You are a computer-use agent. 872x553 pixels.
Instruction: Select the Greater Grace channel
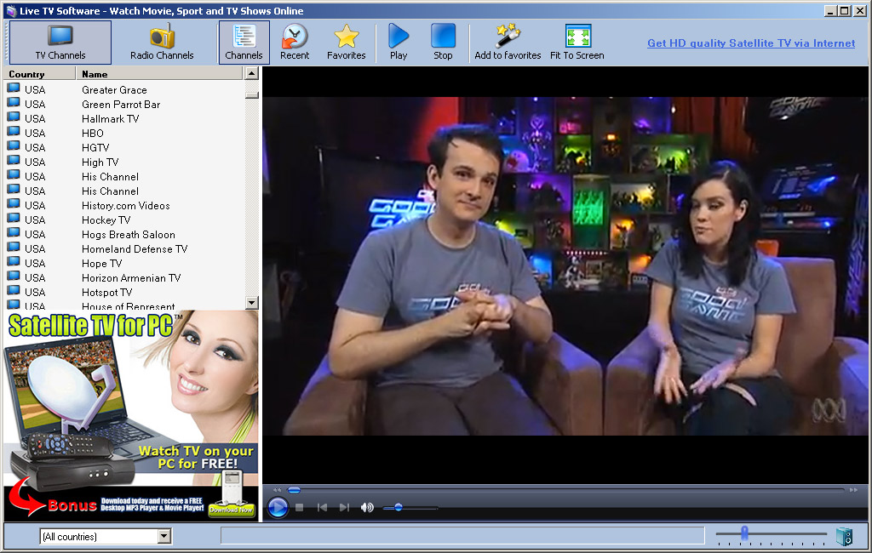click(x=114, y=90)
